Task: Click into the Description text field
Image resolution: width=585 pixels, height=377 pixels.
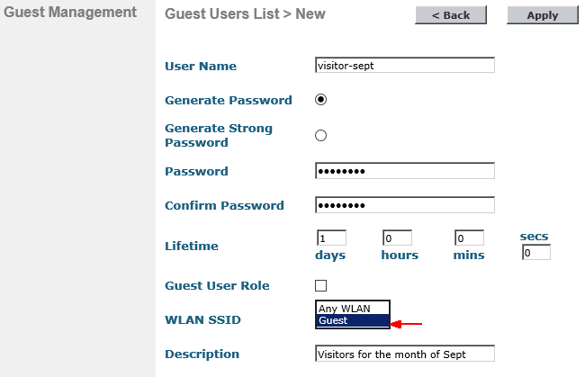Action: click(x=405, y=354)
